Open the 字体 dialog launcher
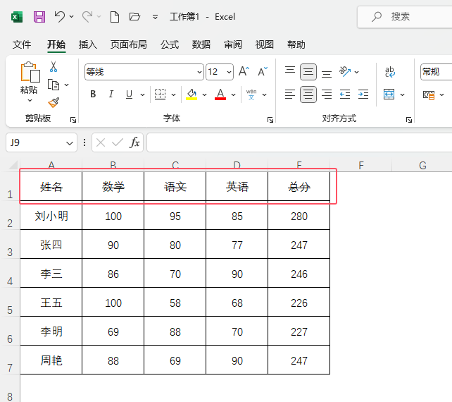 pos(270,120)
